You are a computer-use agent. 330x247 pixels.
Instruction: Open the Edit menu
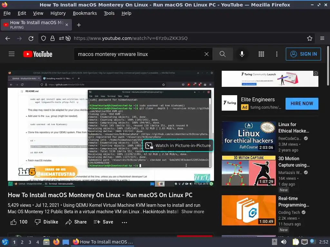pos(22,13)
